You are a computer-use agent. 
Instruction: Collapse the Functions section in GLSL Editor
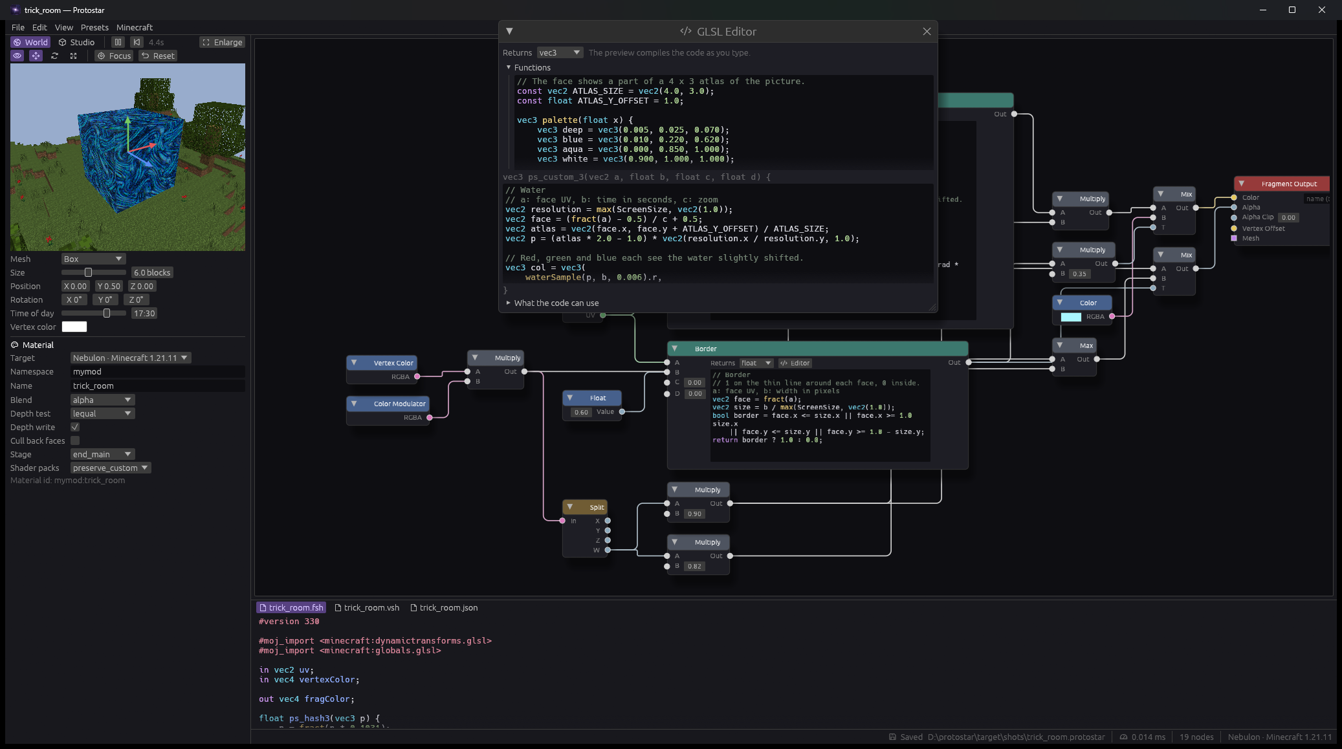point(509,67)
